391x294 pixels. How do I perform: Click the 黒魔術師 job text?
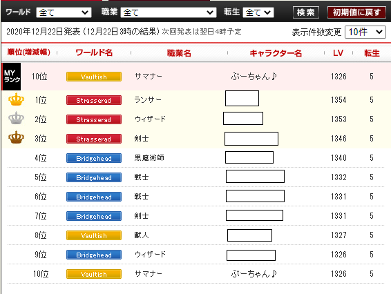[149, 158]
